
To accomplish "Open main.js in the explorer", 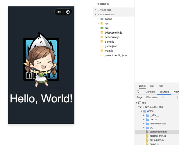I will pyautogui.click(x=109, y=51).
